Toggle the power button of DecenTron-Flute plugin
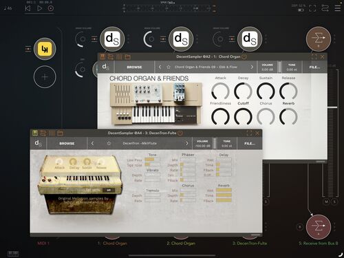The image size is (344, 258). tap(180, 133)
